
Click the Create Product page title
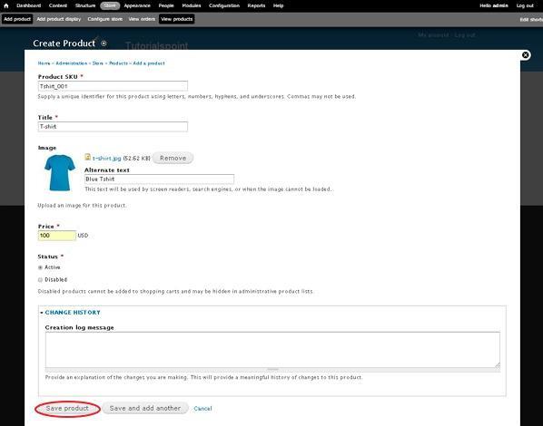[x=64, y=44]
